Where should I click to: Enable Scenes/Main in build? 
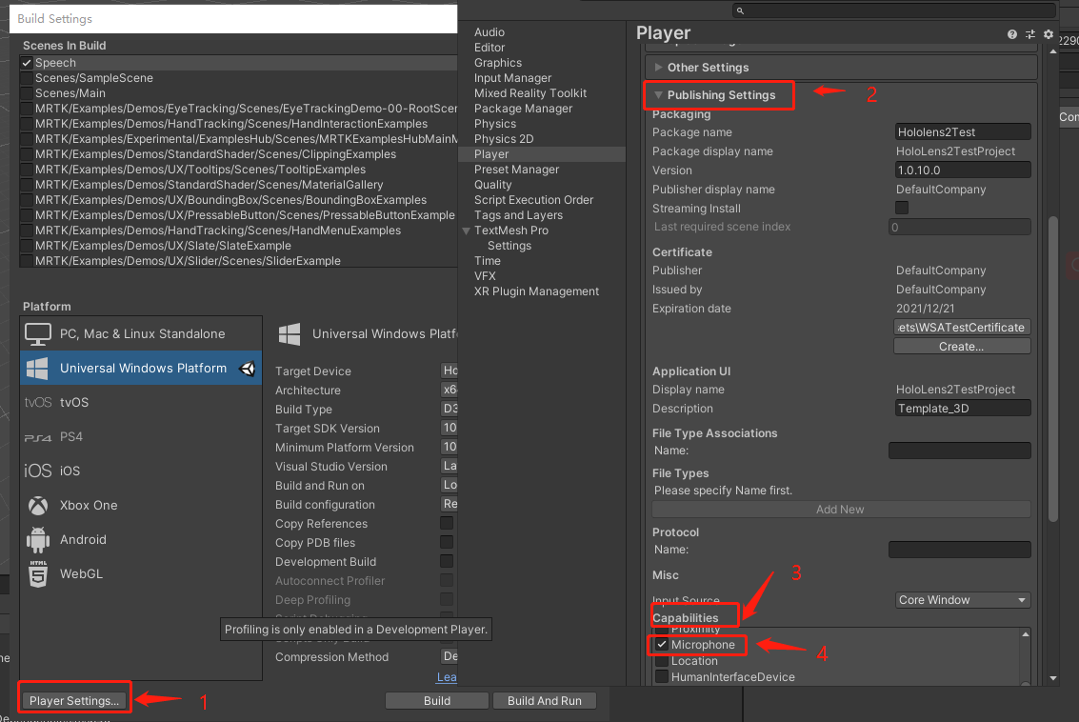(27, 93)
